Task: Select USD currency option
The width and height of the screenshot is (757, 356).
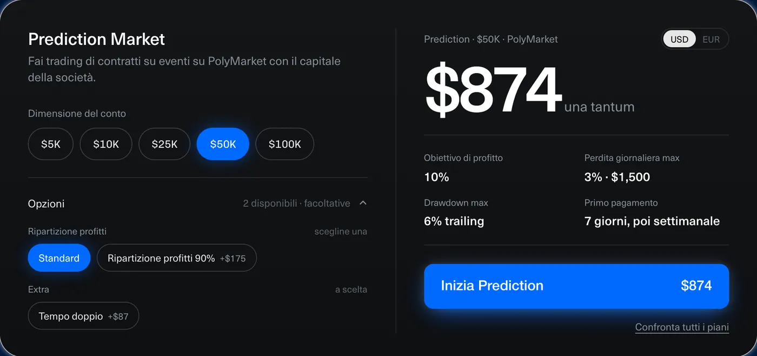Action: [679, 39]
